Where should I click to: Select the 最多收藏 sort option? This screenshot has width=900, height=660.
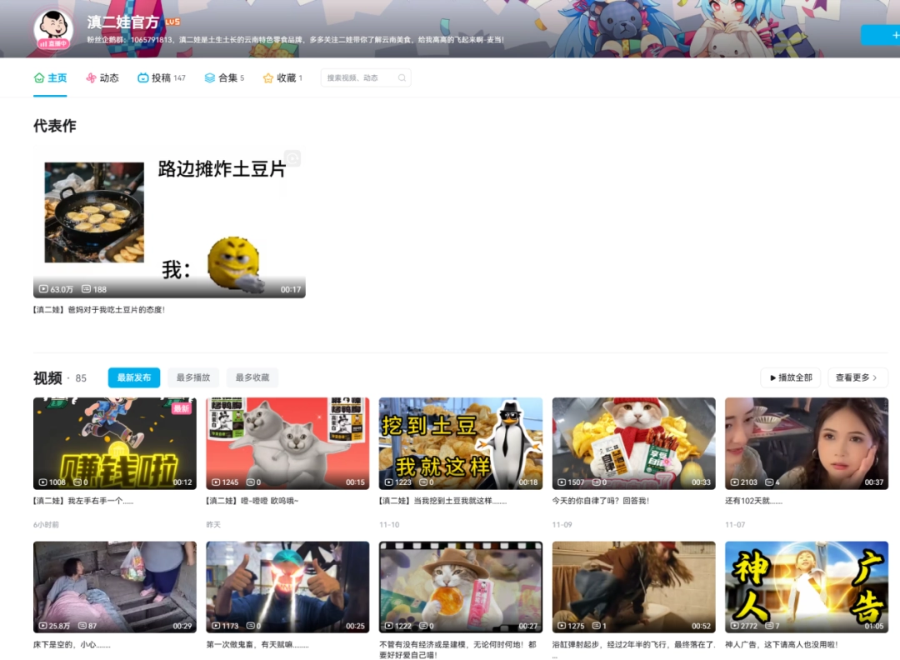tap(252, 377)
